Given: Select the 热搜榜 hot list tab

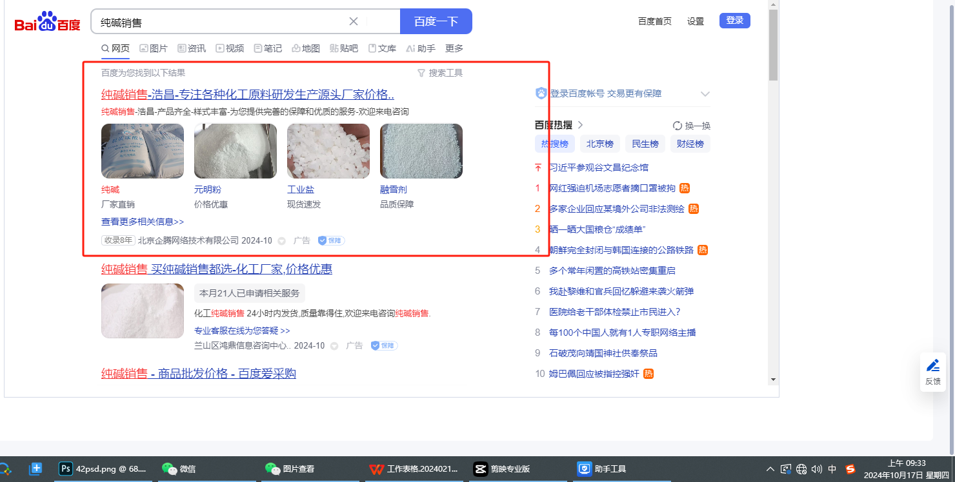Looking at the screenshot, I should (555, 144).
